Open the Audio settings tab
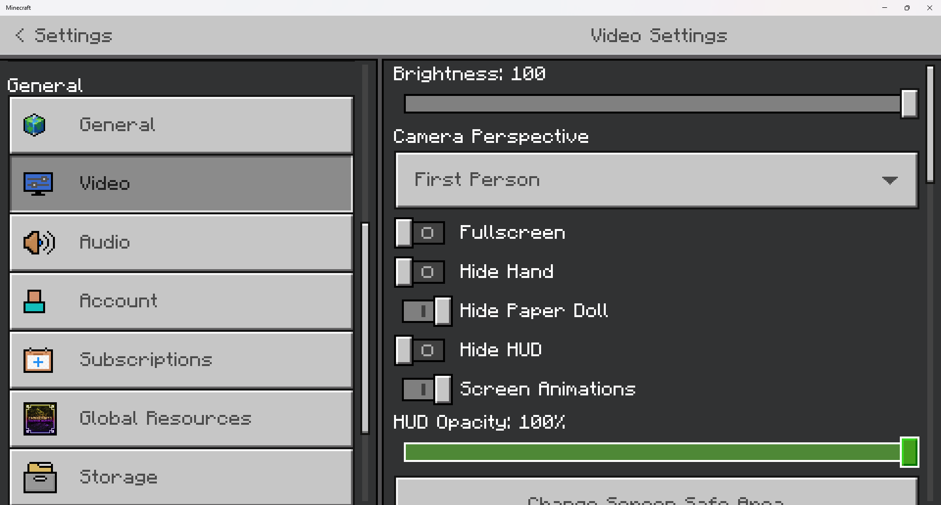The width and height of the screenshot is (941, 505). point(181,243)
